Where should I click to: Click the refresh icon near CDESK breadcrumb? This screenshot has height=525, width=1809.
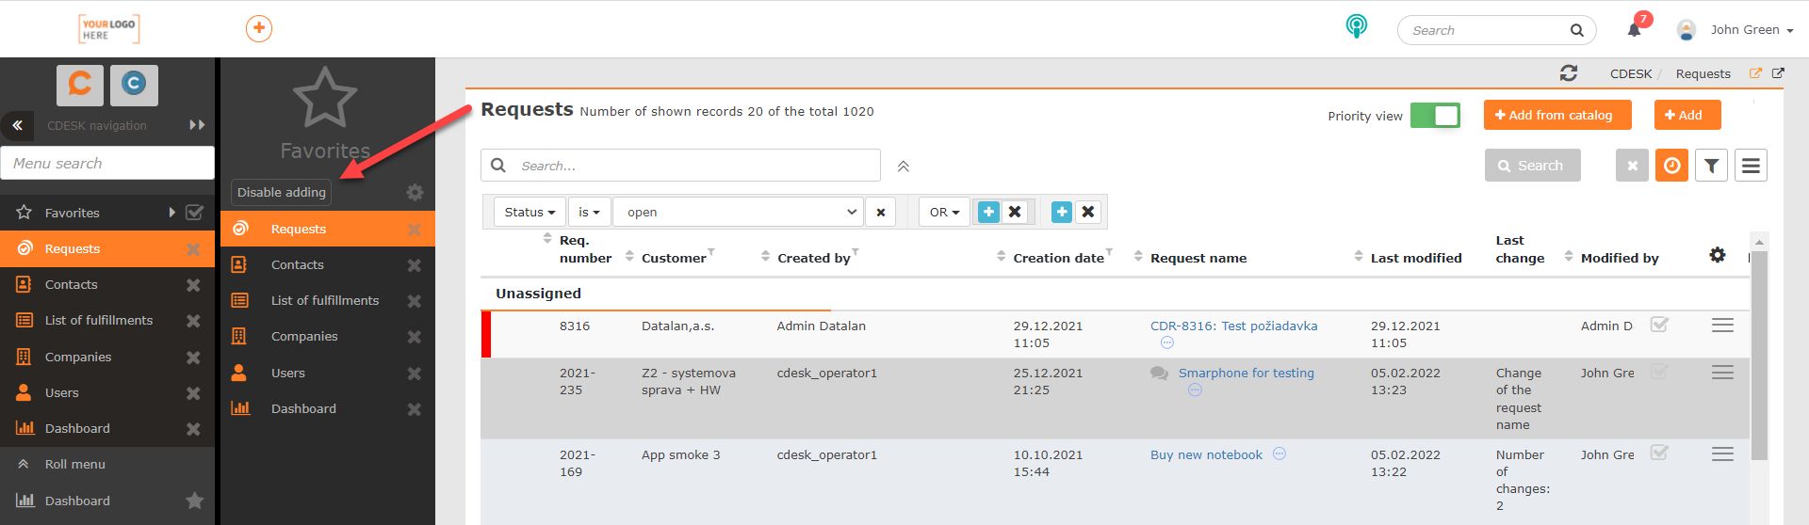[1569, 72]
